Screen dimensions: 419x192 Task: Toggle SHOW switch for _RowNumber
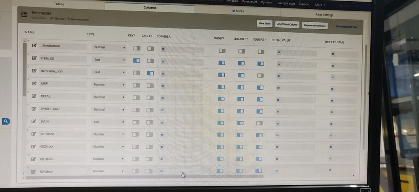coord(222,51)
